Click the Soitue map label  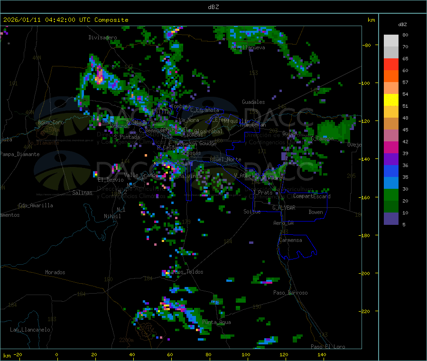[x=252, y=212]
